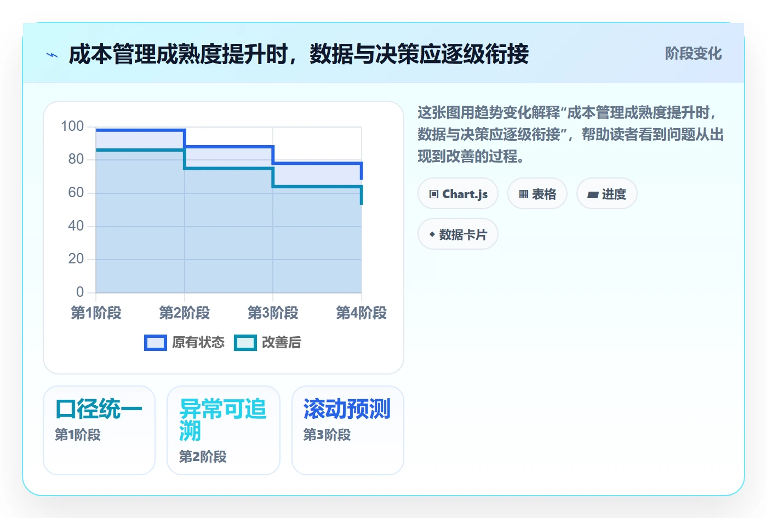Select the 进度 tag
Image resolution: width=767 pixels, height=518 pixels.
pos(607,194)
